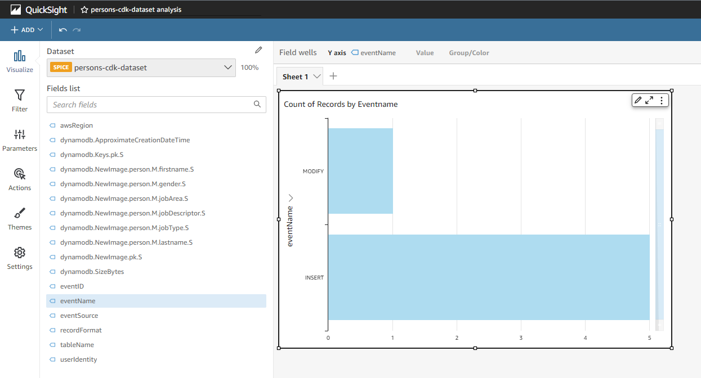Viewport: 701px width, 378px height.
Task: Open the Filter panel
Action: (x=19, y=100)
